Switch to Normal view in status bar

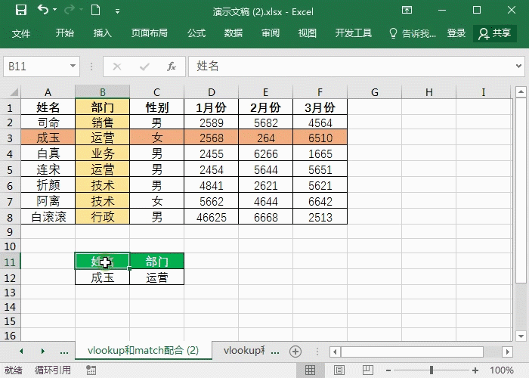[310, 370]
